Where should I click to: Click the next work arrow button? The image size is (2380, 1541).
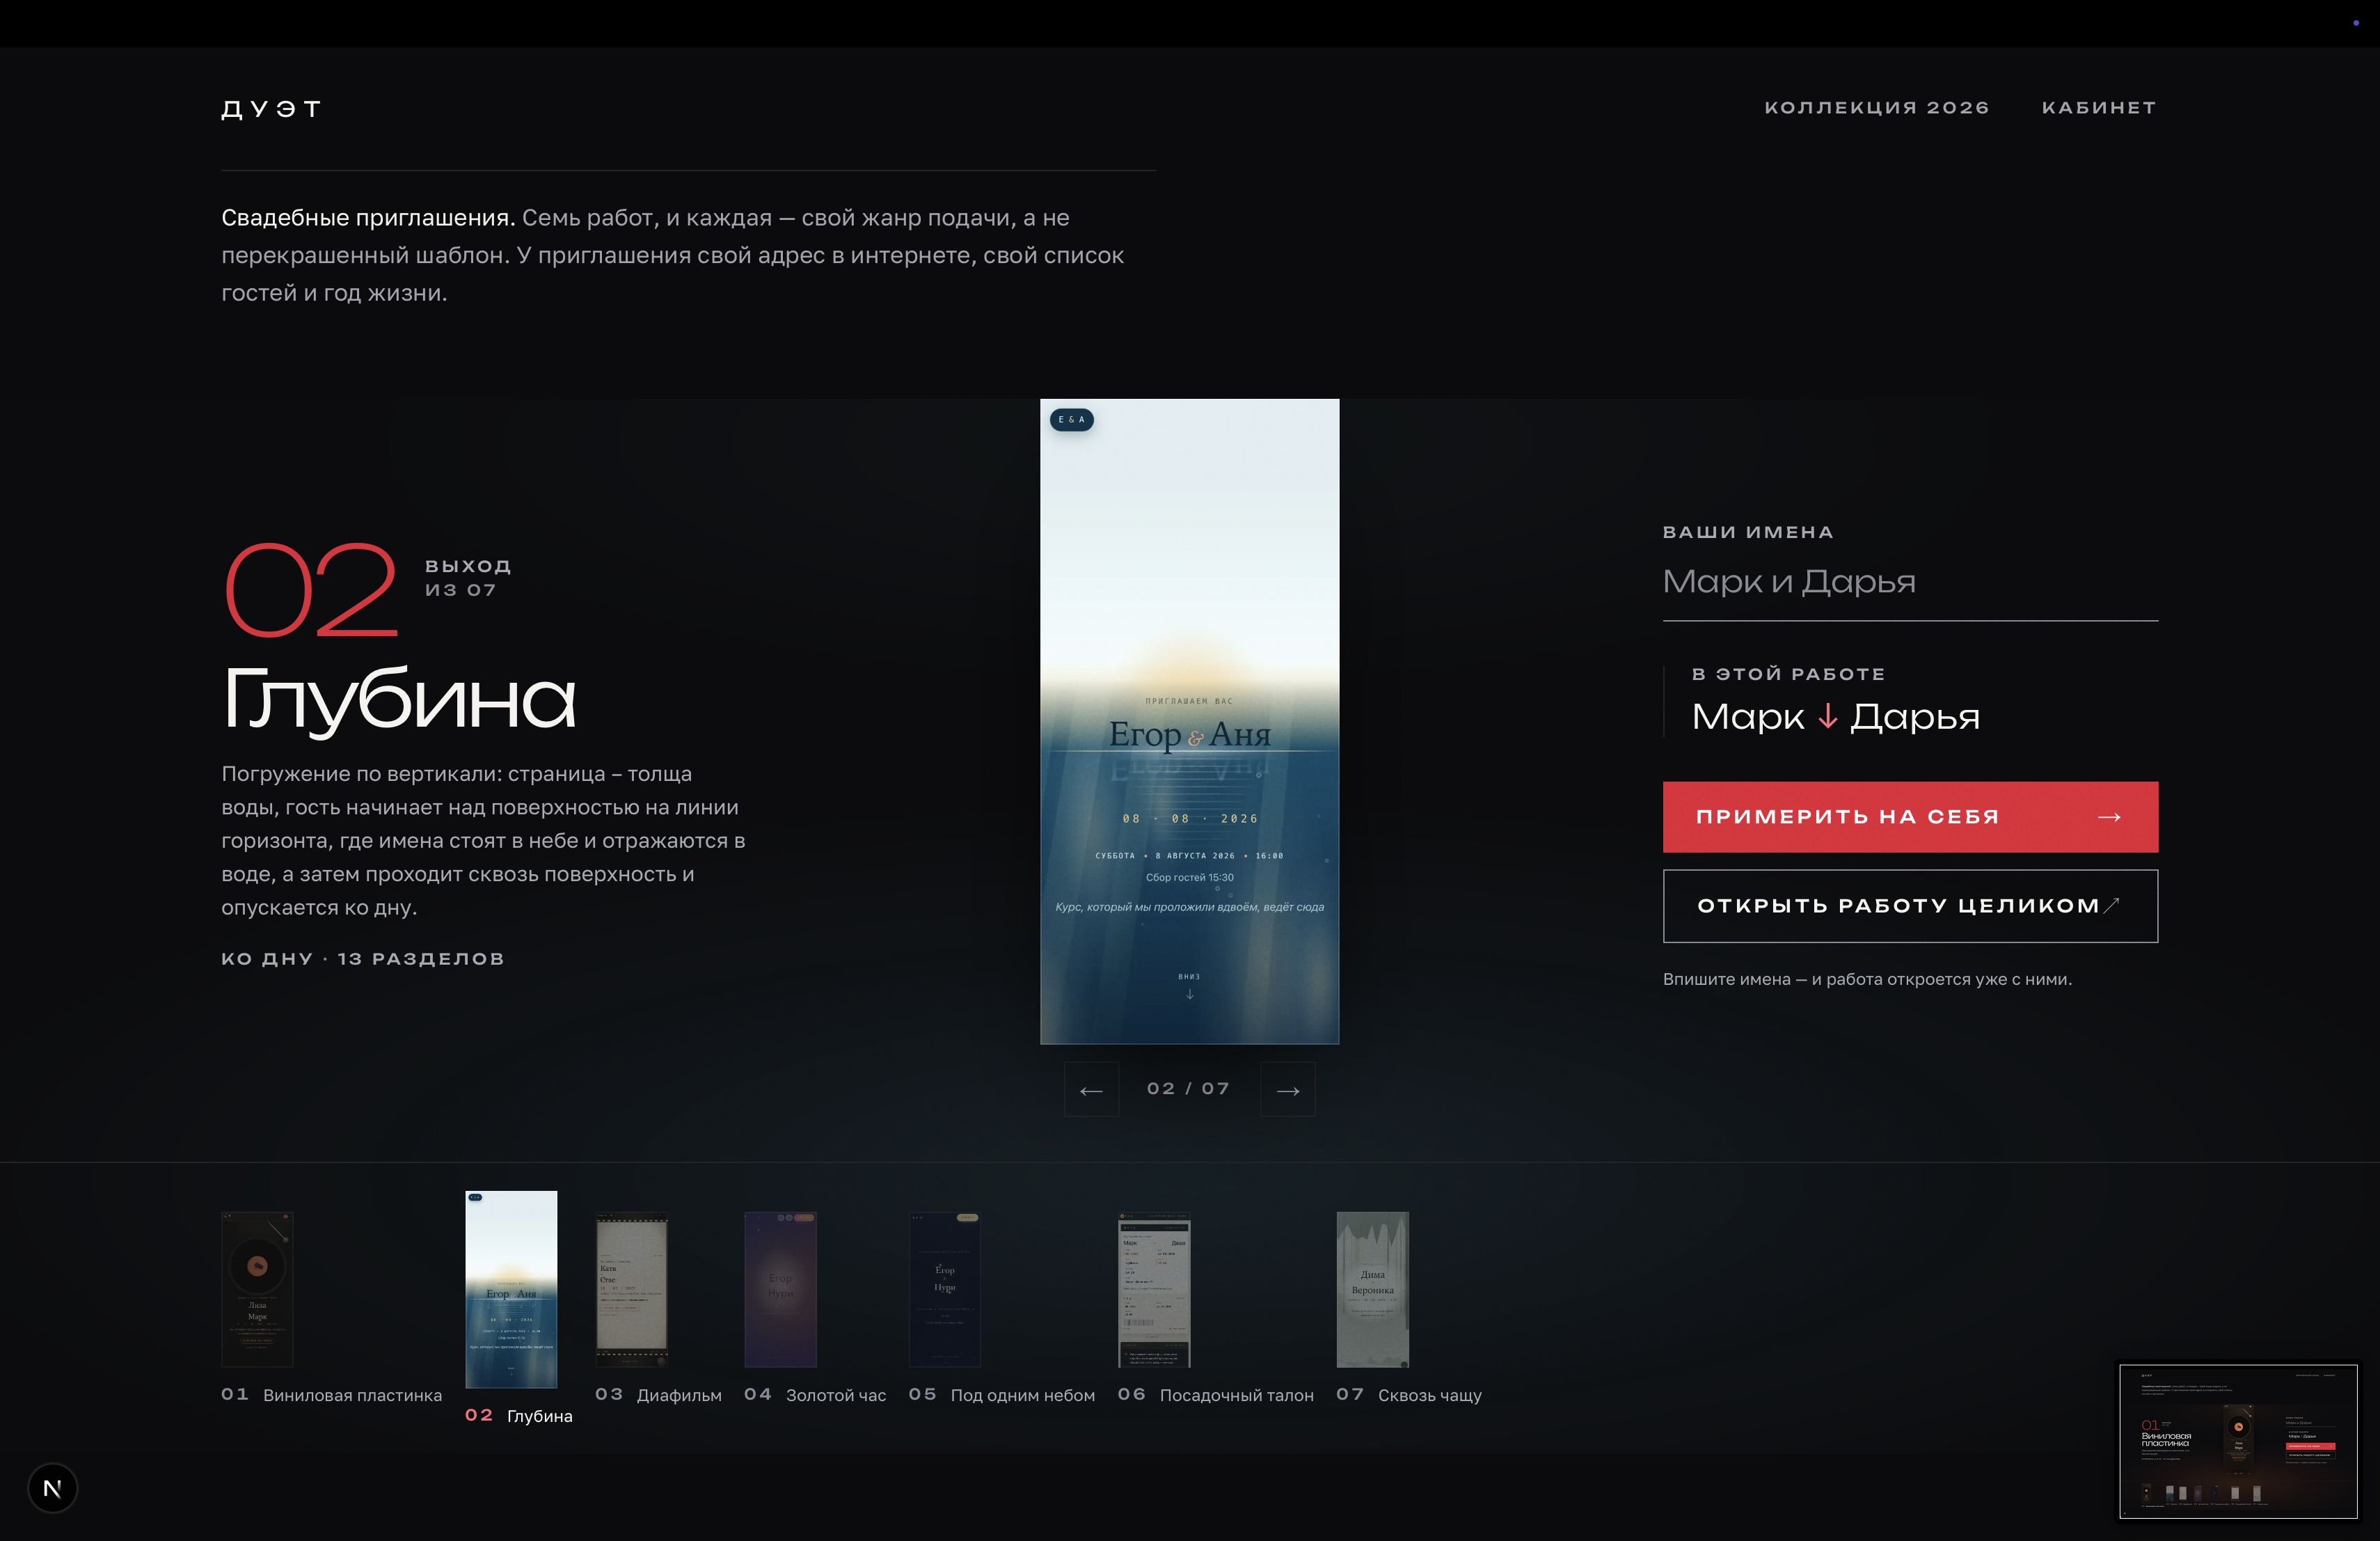tap(1288, 1089)
